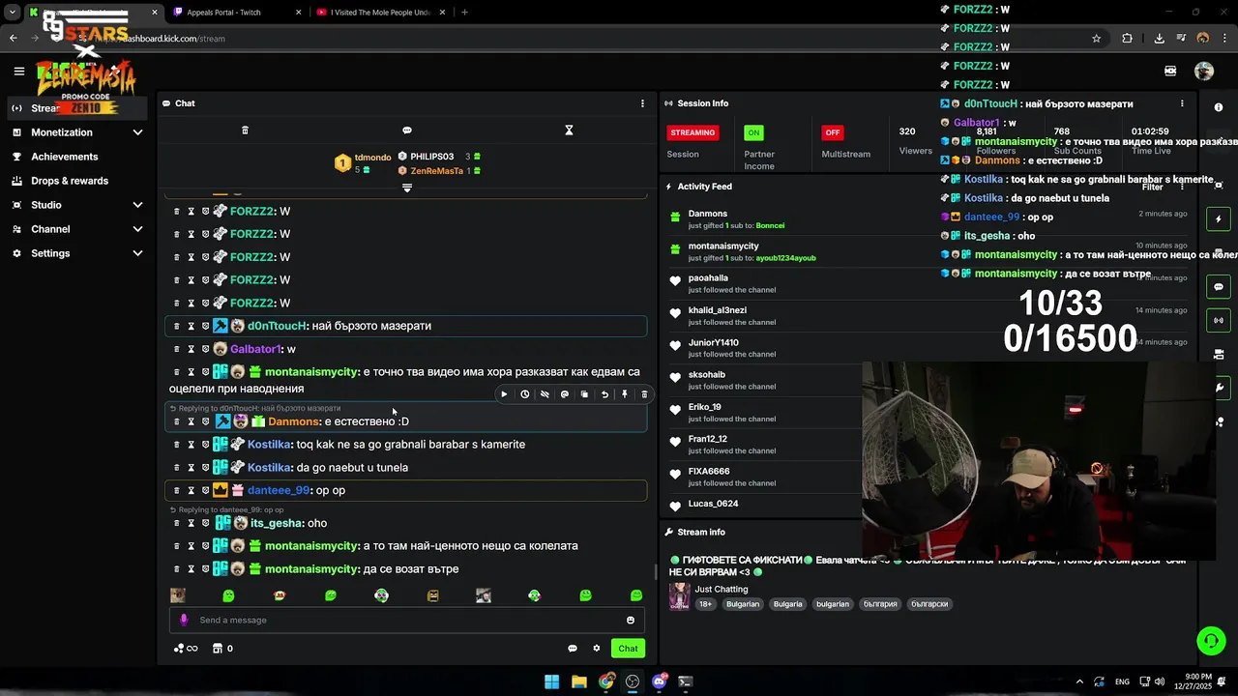Click green lightning icon on right rail
Screen dimensions: 1238x696
click(1219, 219)
